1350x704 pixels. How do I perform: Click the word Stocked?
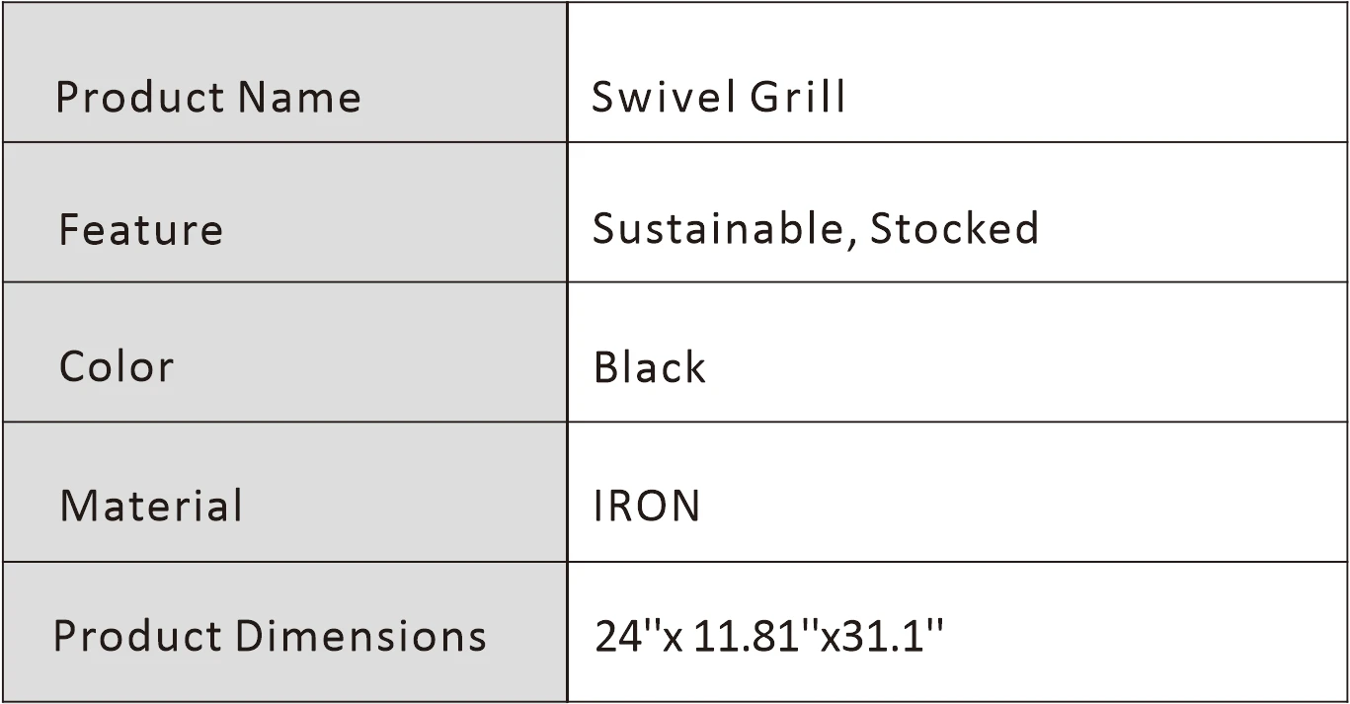coord(954,229)
